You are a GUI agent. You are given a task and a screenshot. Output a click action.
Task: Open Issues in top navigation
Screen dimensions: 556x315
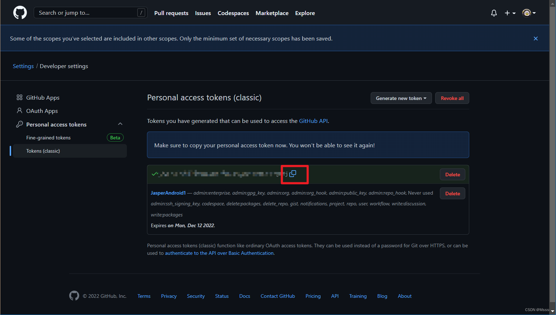click(203, 13)
